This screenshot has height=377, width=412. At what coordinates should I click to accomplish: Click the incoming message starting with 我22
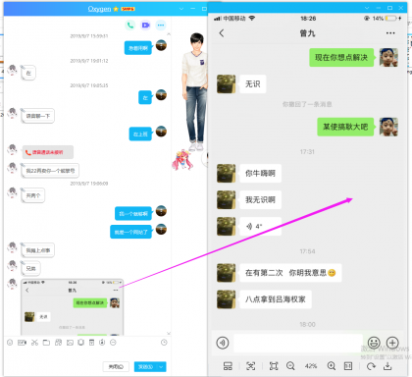pos(50,171)
